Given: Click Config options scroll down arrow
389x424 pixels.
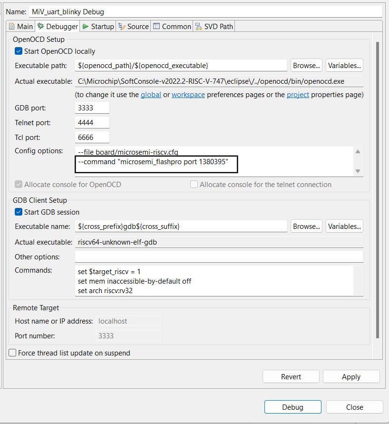Looking at the screenshot, I should [x=358, y=171].
